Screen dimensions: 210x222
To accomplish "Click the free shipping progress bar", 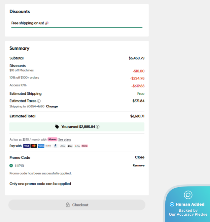I will tap(77, 28).
